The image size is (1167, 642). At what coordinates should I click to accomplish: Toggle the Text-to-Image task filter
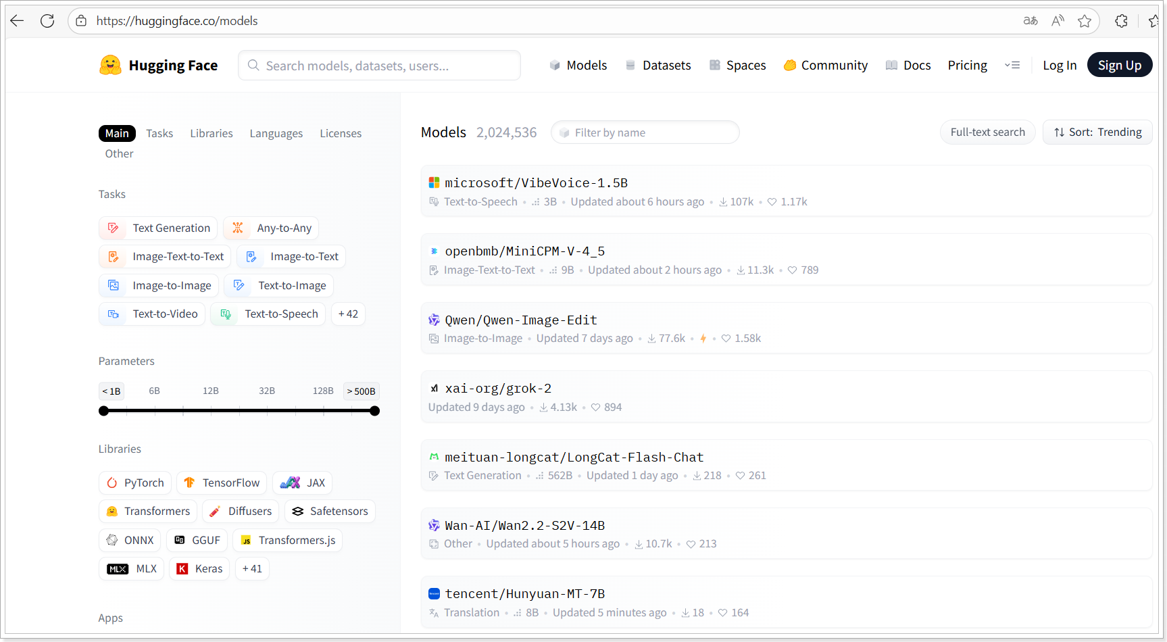pos(279,286)
